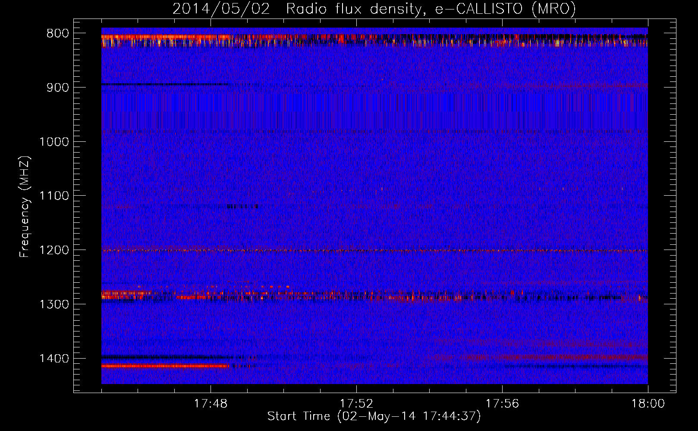
Task: Click the 17:56 time tick label
Action: coord(502,404)
